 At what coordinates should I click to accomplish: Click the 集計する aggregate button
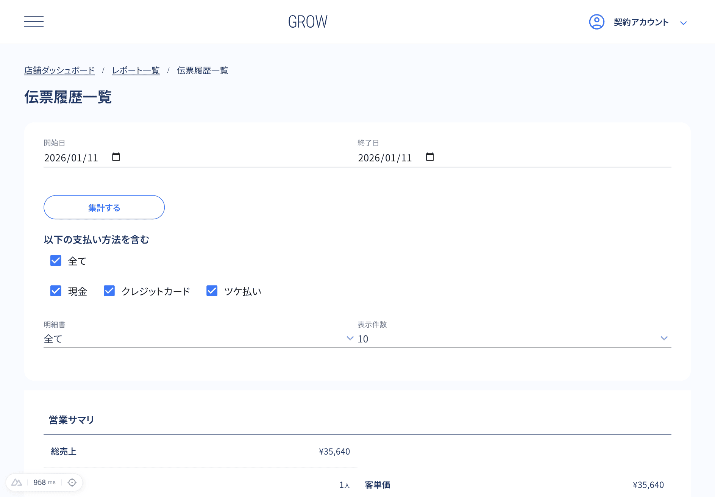(x=104, y=207)
